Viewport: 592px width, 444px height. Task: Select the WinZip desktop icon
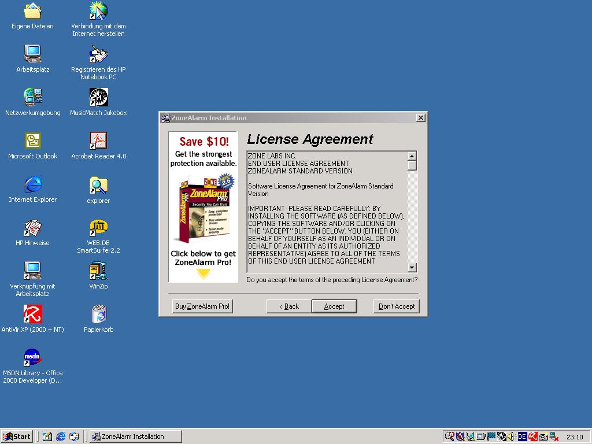point(98,276)
